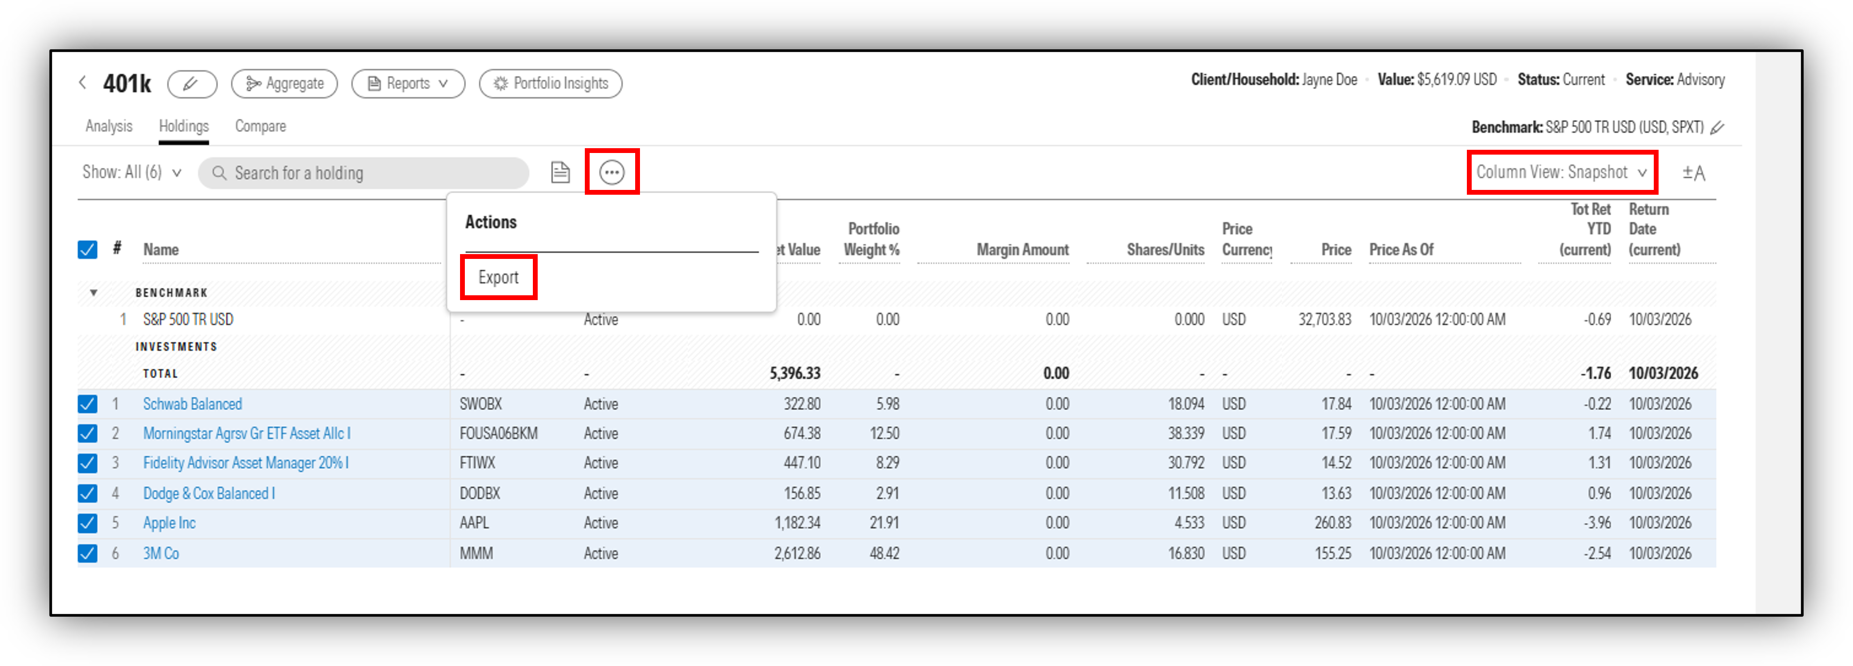1853x666 pixels.
Task: Open the Column View: Snapshot dropdown
Action: click(1561, 172)
